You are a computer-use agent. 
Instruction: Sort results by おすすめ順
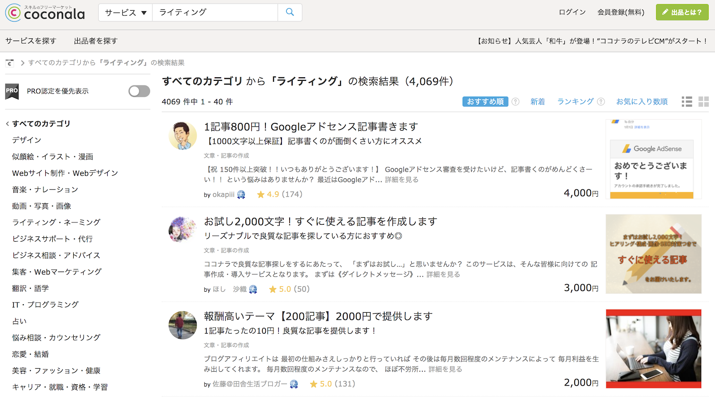click(x=485, y=102)
